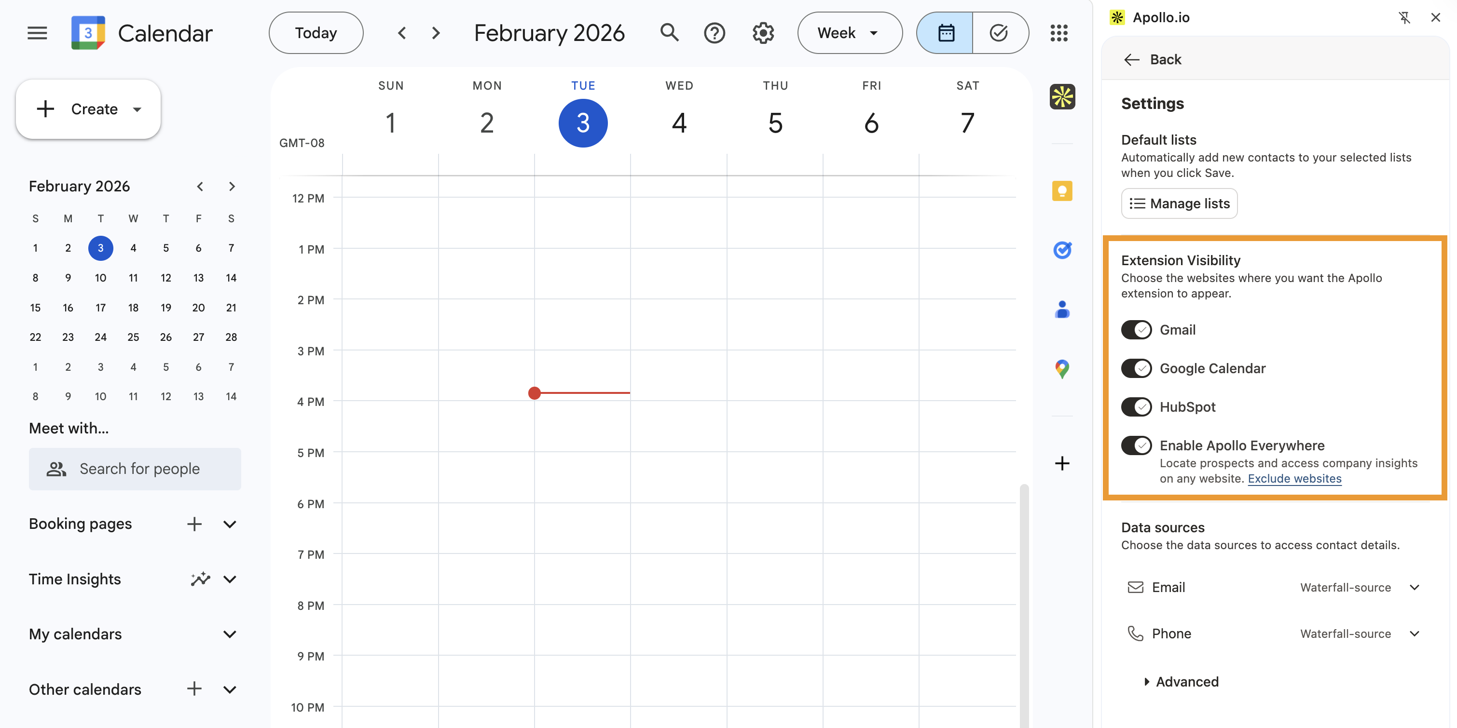
Task: Open calendar settings gear menu
Action: click(762, 33)
